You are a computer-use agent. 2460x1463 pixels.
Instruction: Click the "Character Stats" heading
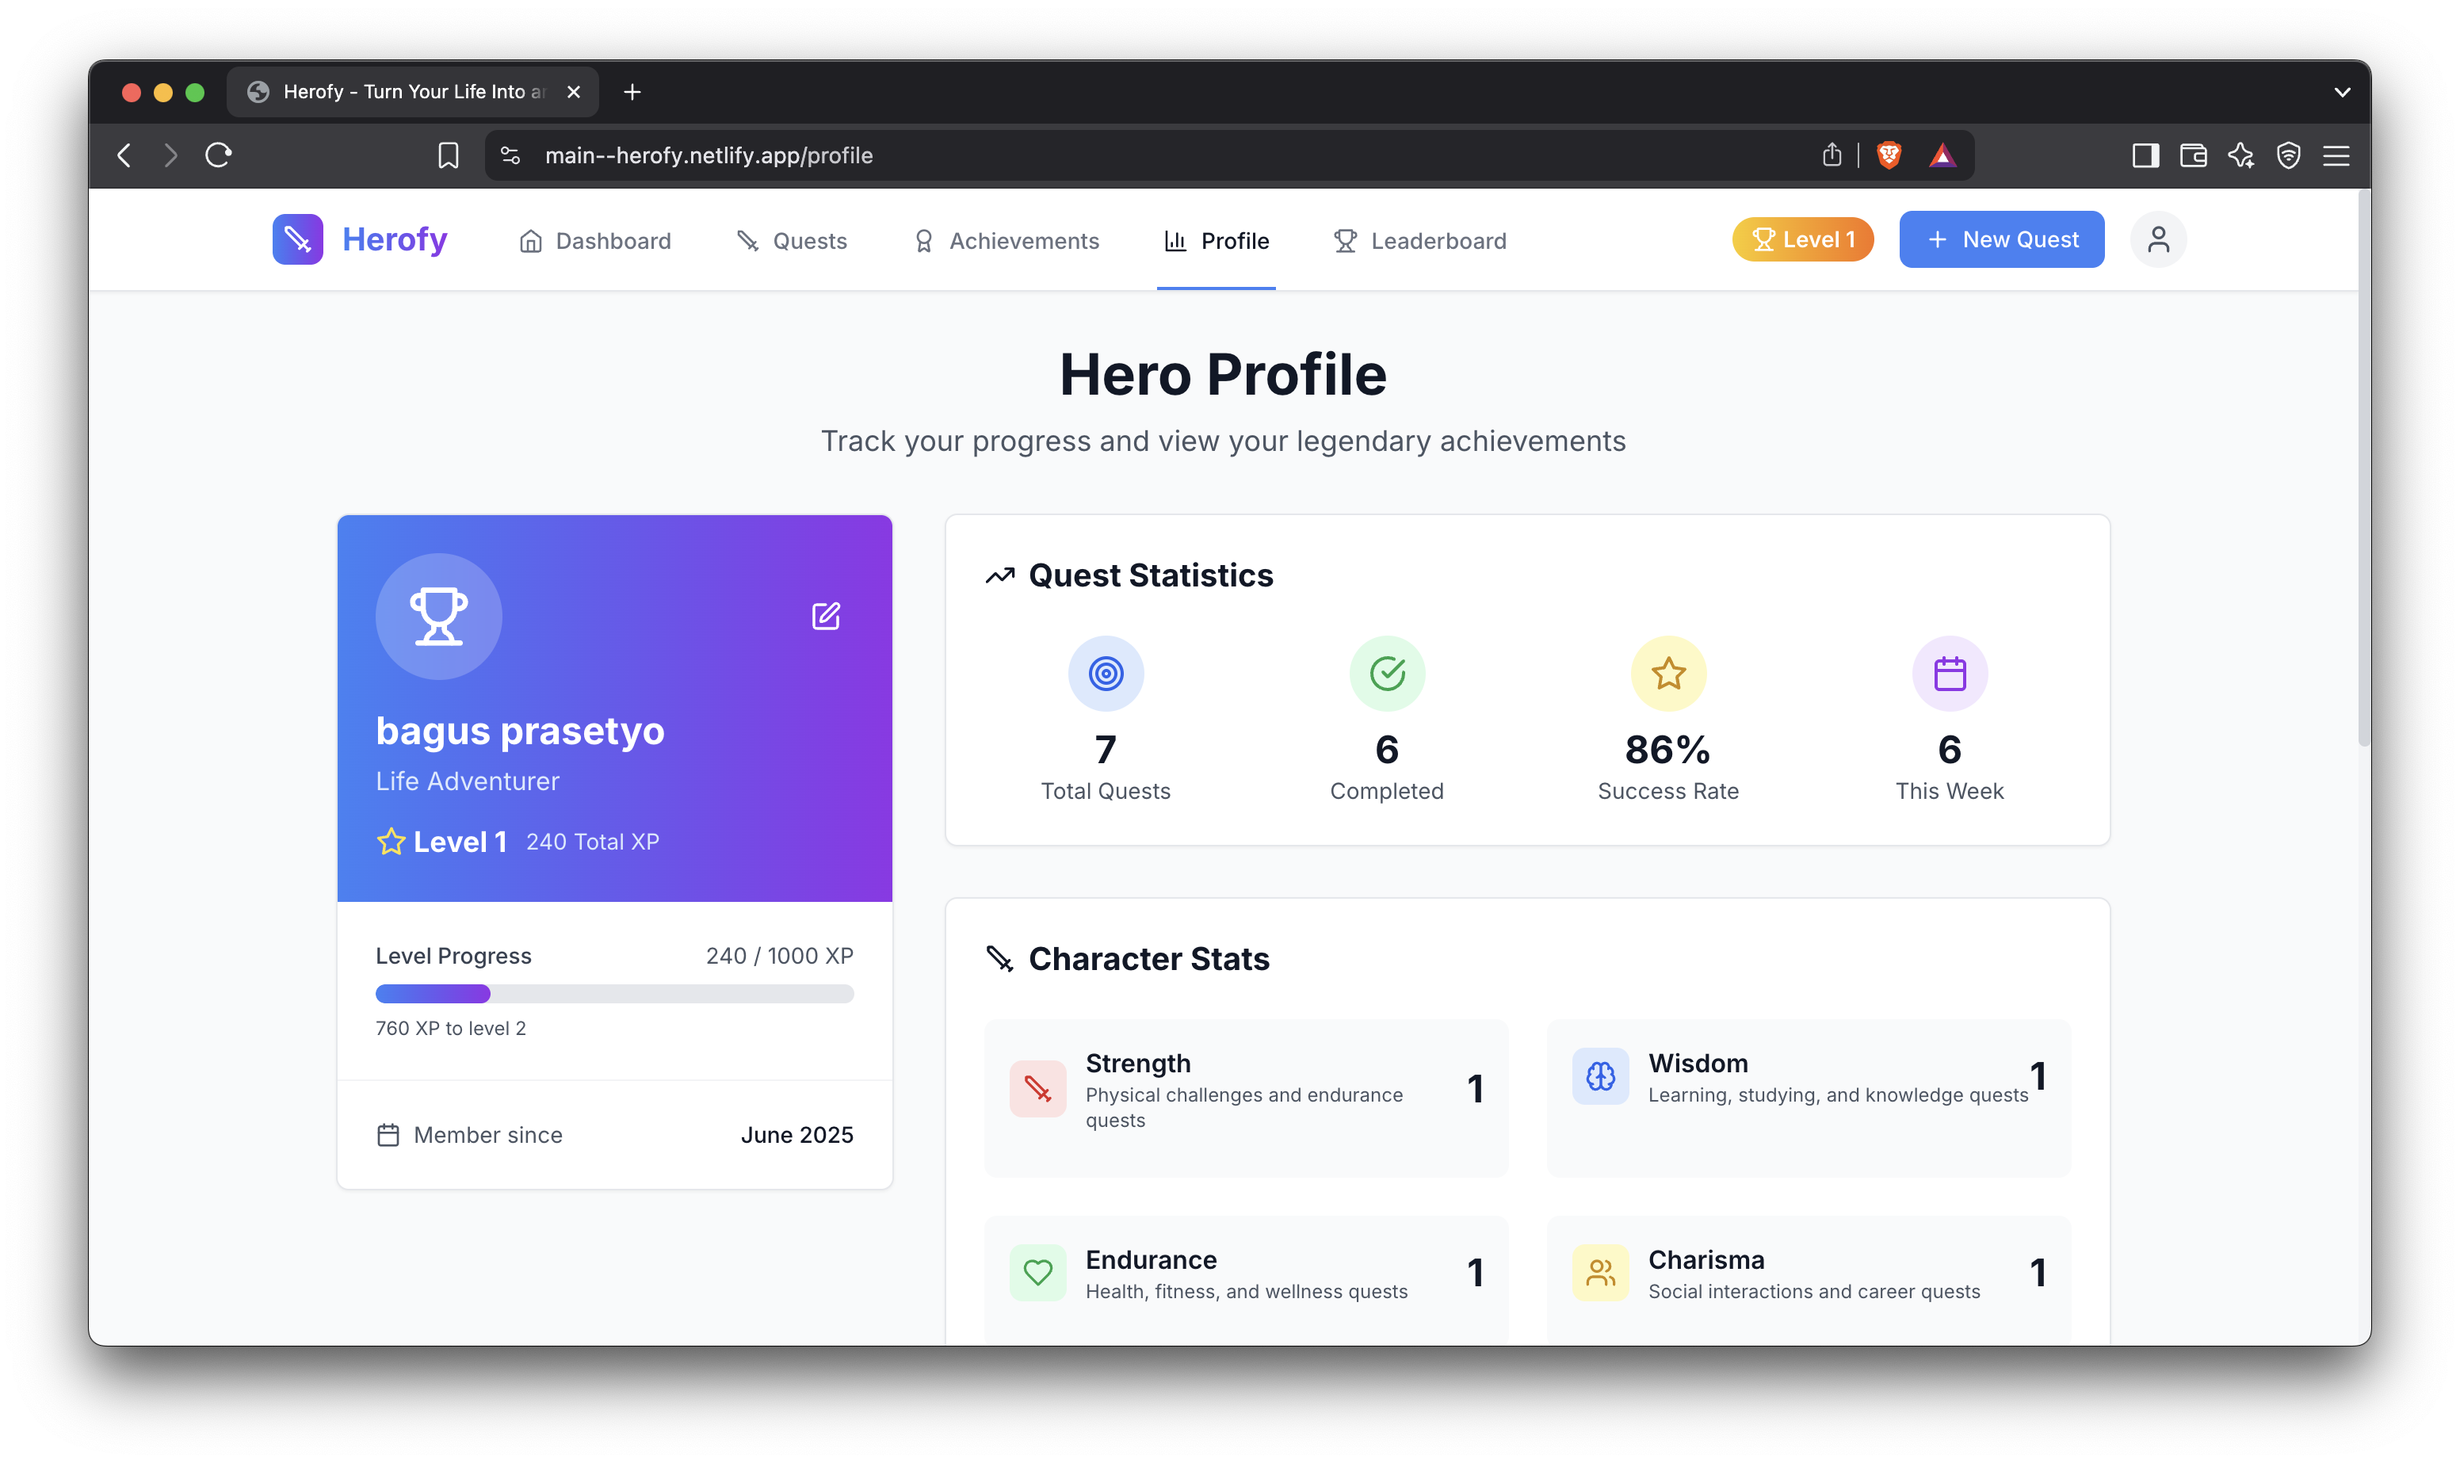coord(1148,958)
